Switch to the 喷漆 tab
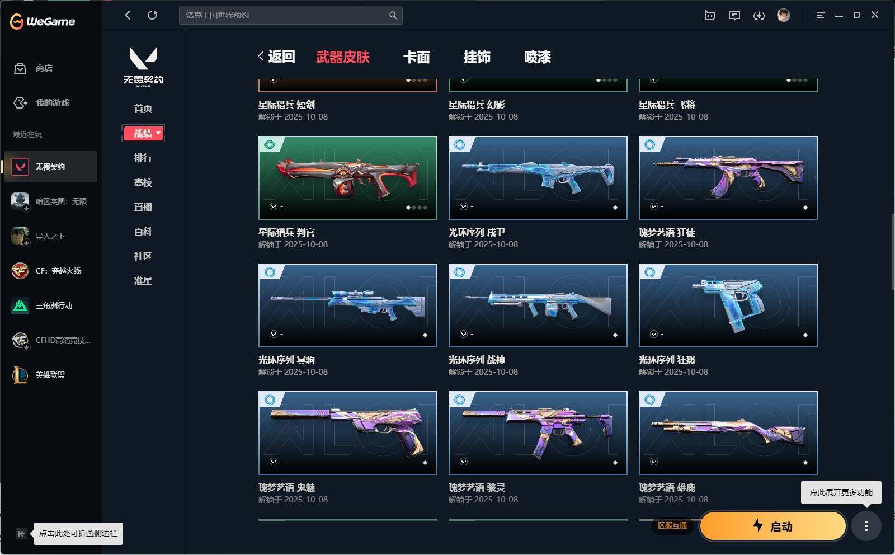This screenshot has height=555, width=895. point(538,57)
